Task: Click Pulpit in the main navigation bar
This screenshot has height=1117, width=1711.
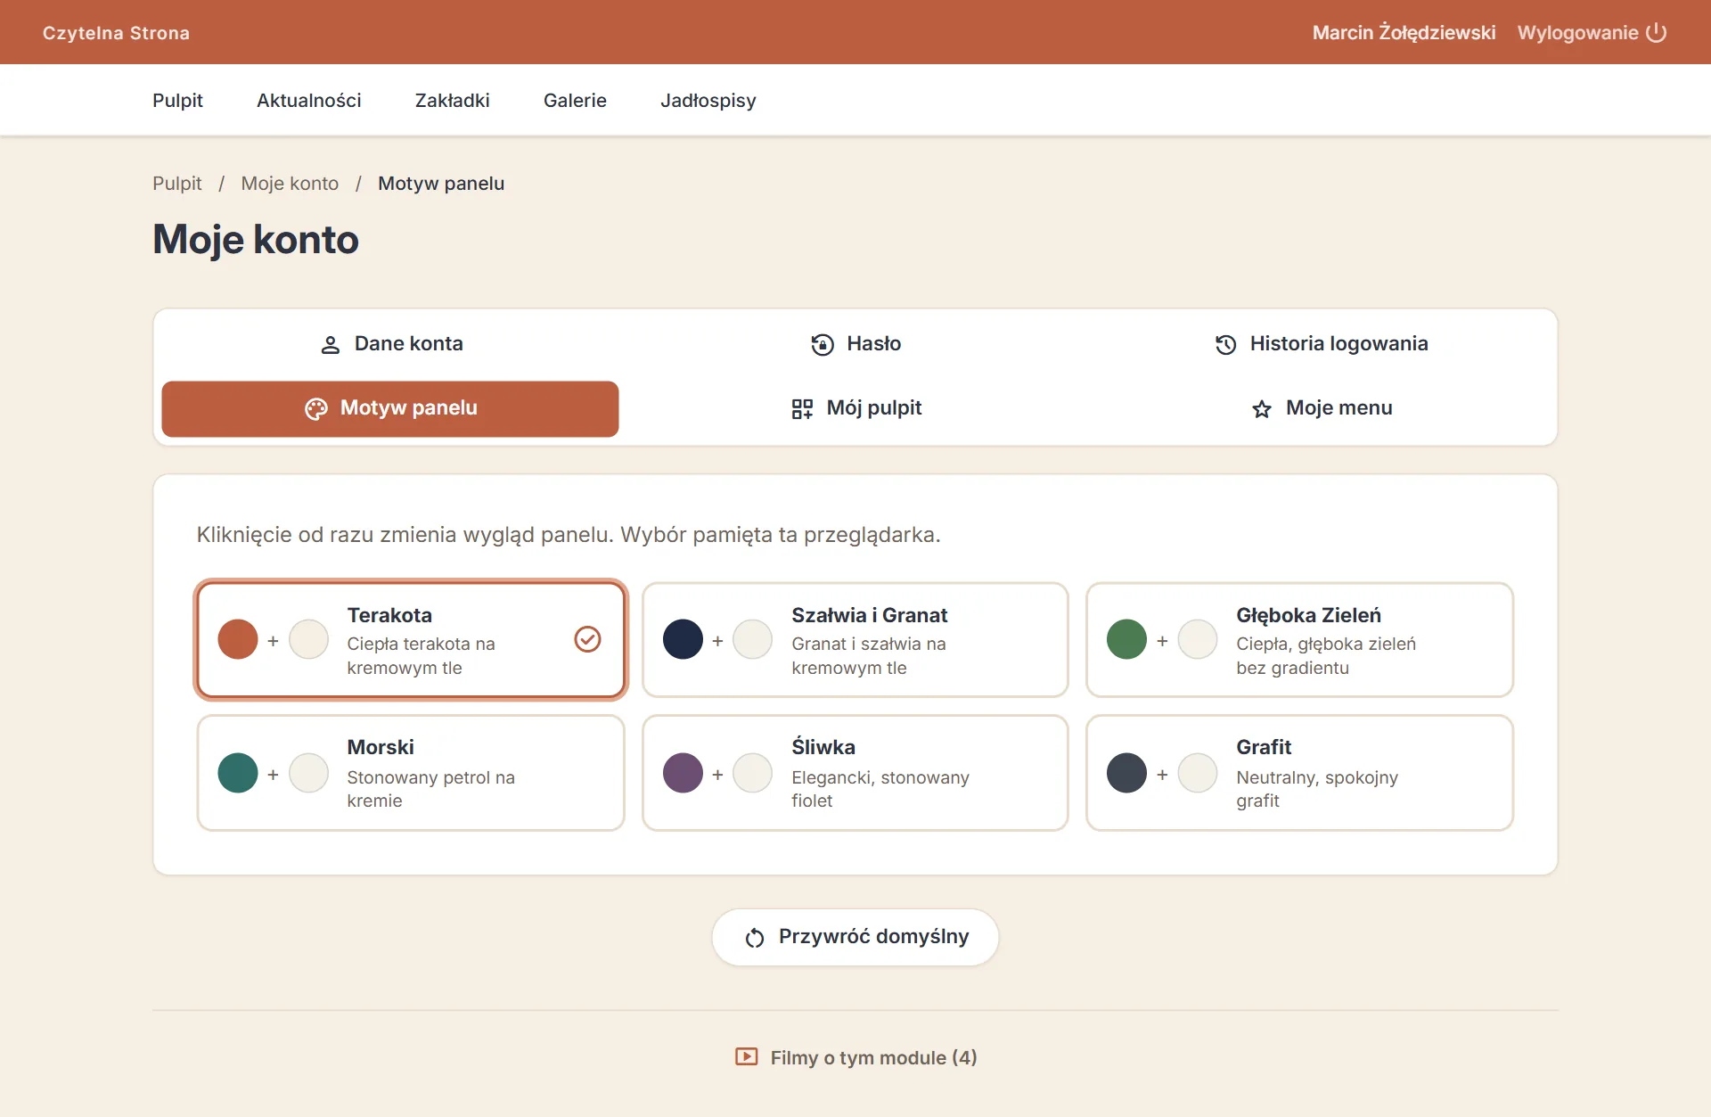Action: point(177,101)
